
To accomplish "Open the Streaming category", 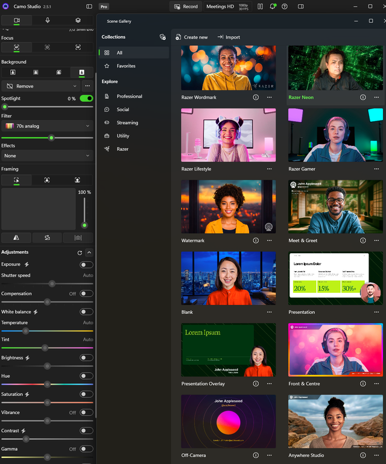I will click(x=134, y=122).
